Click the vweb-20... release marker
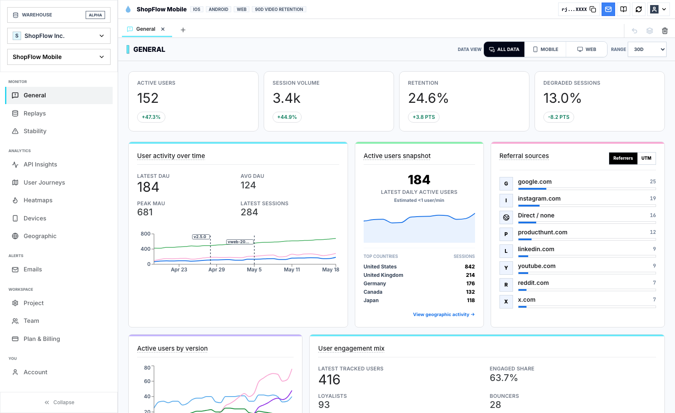Image resolution: width=675 pixels, height=413 pixels. point(240,242)
